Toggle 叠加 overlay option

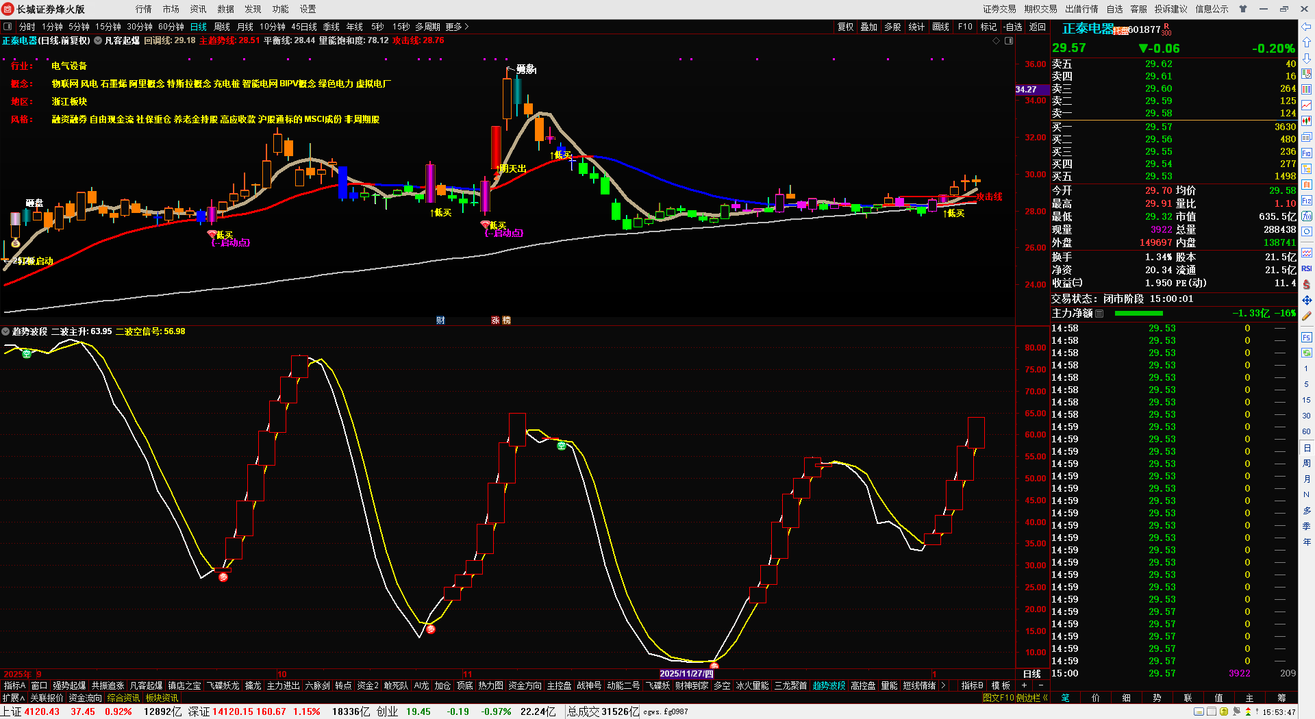(x=869, y=27)
